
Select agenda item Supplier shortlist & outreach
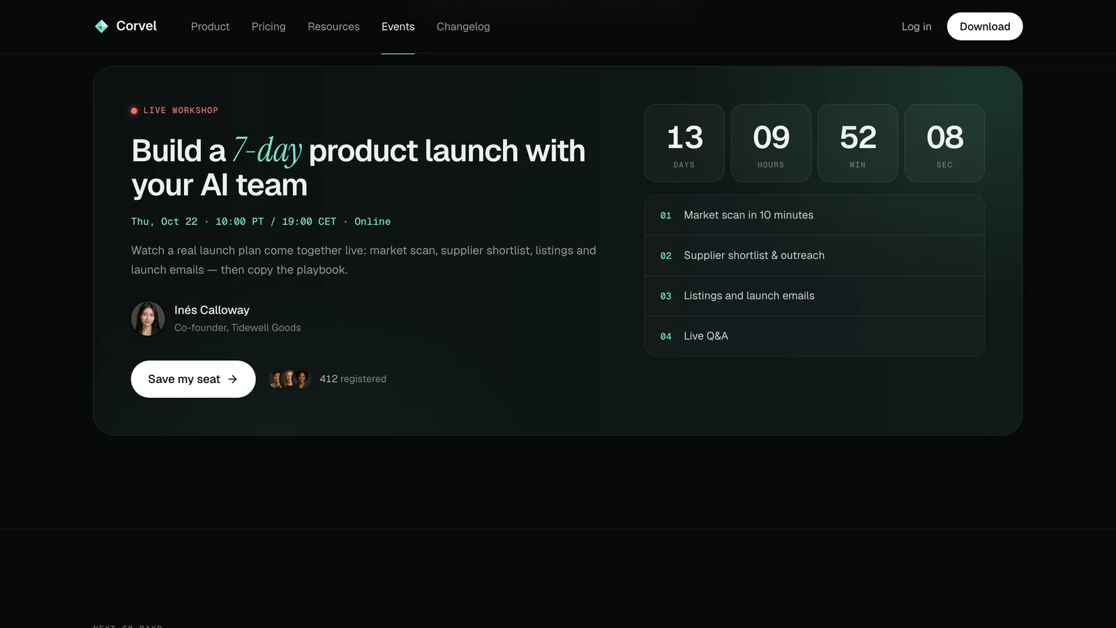coord(815,255)
